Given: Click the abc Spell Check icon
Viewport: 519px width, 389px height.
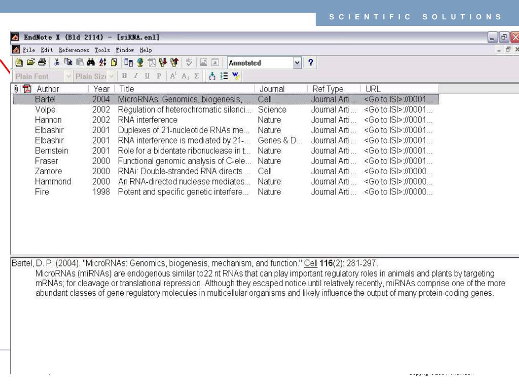Looking at the screenshot, I should pos(189,62).
